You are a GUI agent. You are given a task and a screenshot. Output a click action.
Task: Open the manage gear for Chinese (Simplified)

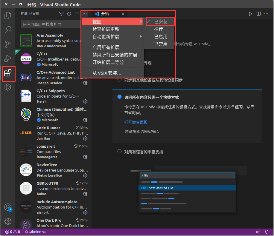85,120
